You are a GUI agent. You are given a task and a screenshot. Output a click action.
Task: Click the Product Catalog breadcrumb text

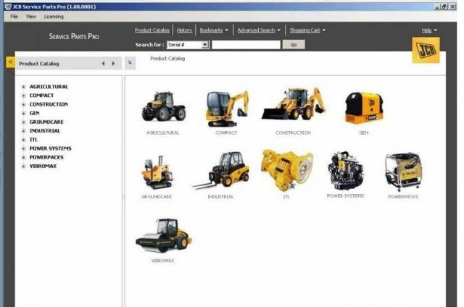[167, 59]
